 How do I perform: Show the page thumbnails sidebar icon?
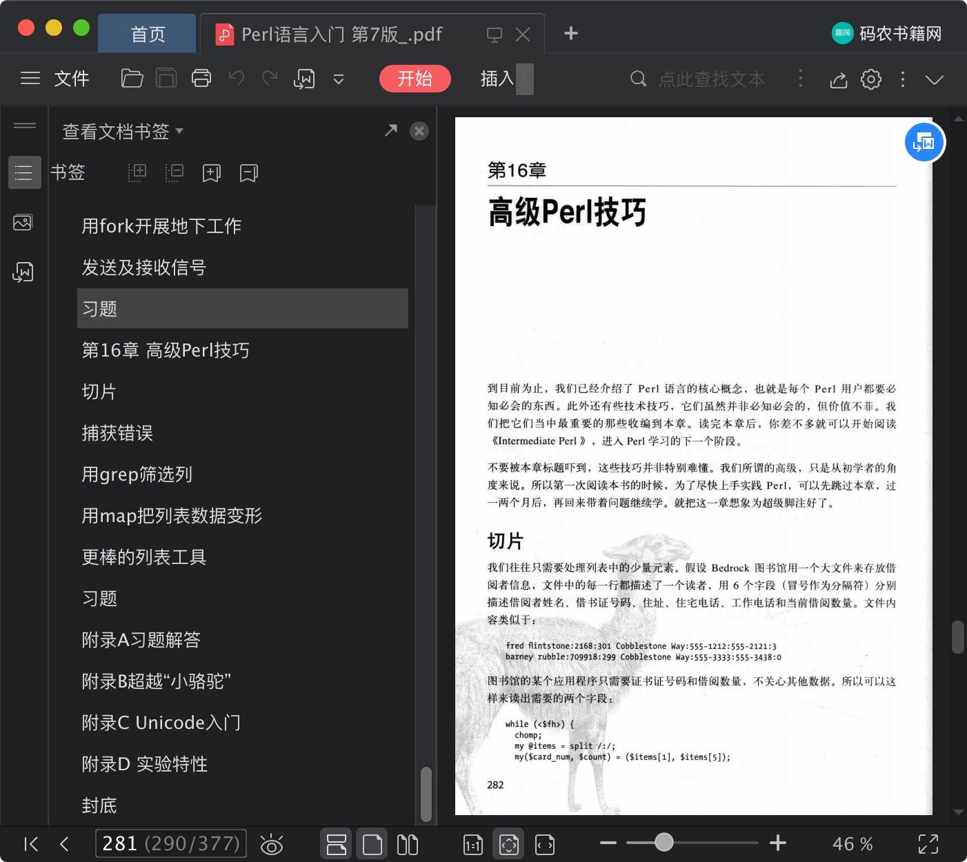point(23,222)
